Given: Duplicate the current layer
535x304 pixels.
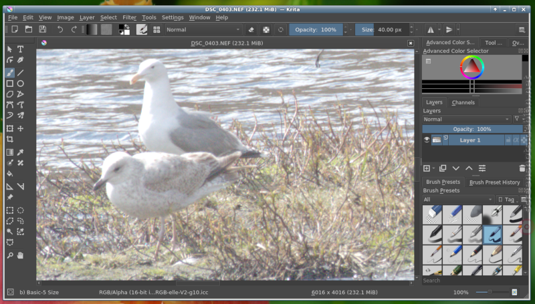Looking at the screenshot, I should point(443,168).
